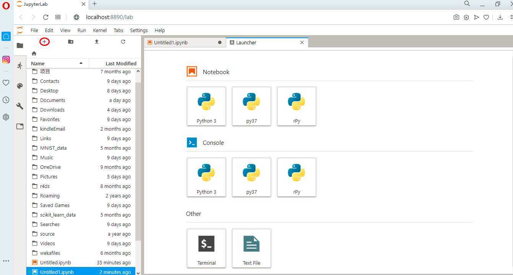
Task: Sort files by Name column
Action: 57,63
